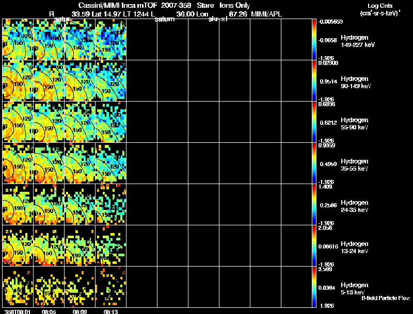Image resolution: width=413 pixels, height=314 pixels.
Task: Click the color bar for Hydrogen 5-13 keV
Action: (314, 287)
